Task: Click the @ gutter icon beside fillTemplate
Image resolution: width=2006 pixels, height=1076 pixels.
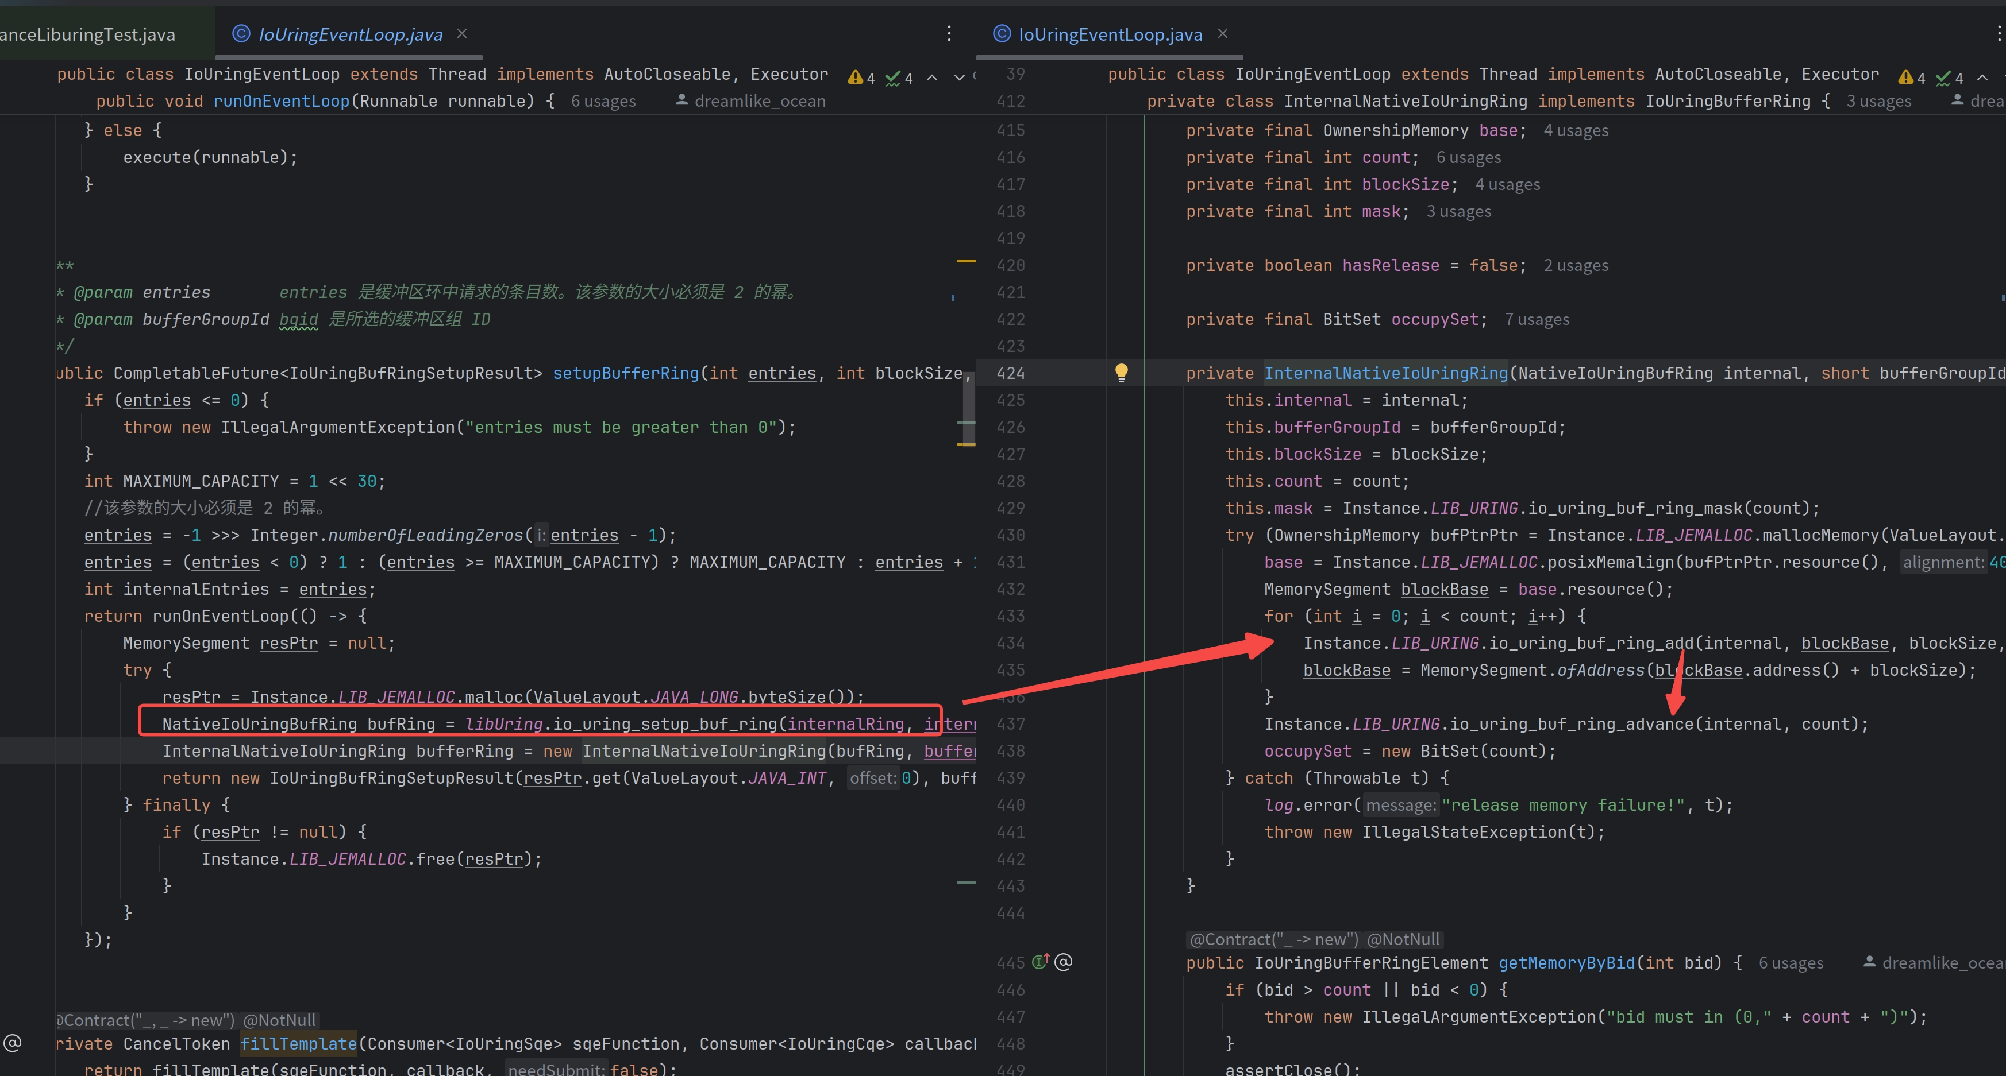Action: pyautogui.click(x=13, y=1043)
